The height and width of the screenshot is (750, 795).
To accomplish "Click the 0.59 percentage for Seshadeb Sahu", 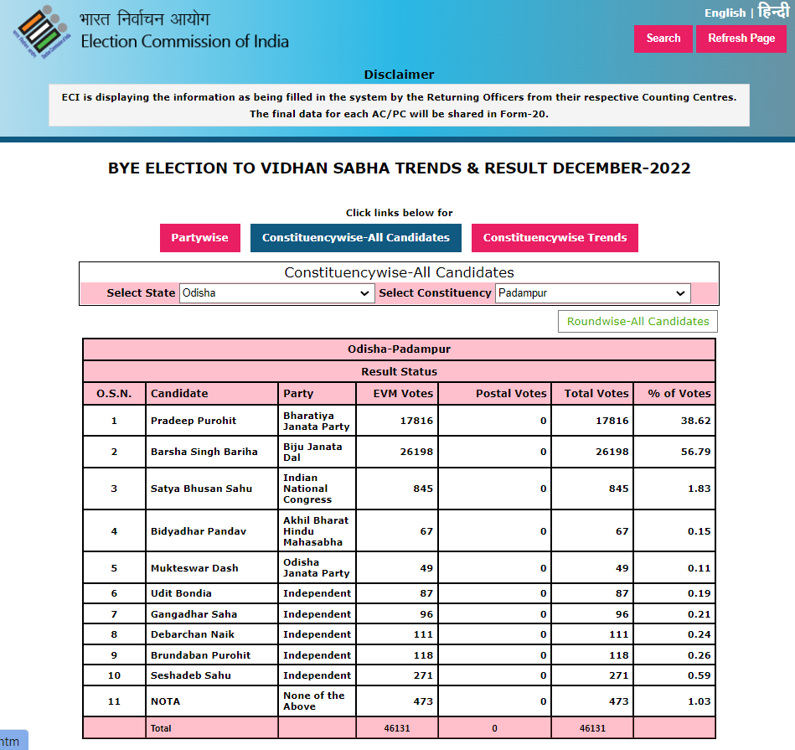I will 699,675.
